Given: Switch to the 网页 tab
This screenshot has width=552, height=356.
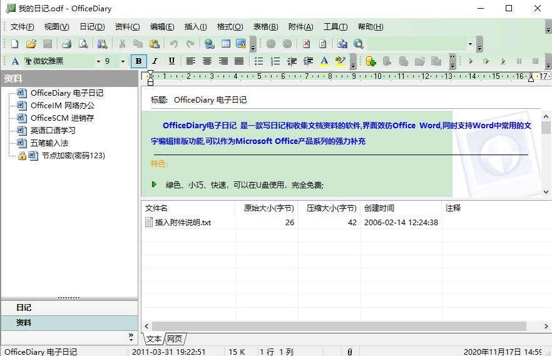Looking at the screenshot, I should coord(174,339).
